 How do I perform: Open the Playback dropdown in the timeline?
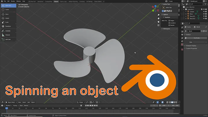9,105
